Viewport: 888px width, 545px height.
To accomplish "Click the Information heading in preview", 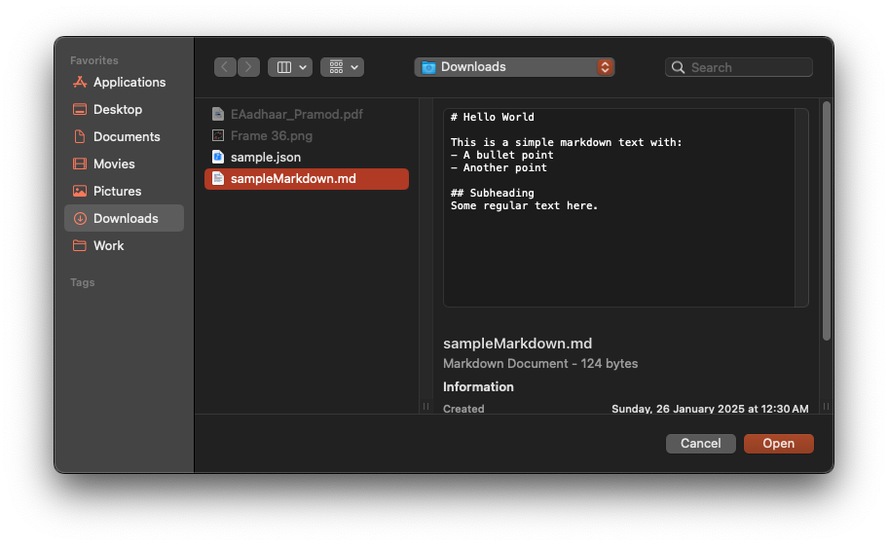I will coord(478,387).
